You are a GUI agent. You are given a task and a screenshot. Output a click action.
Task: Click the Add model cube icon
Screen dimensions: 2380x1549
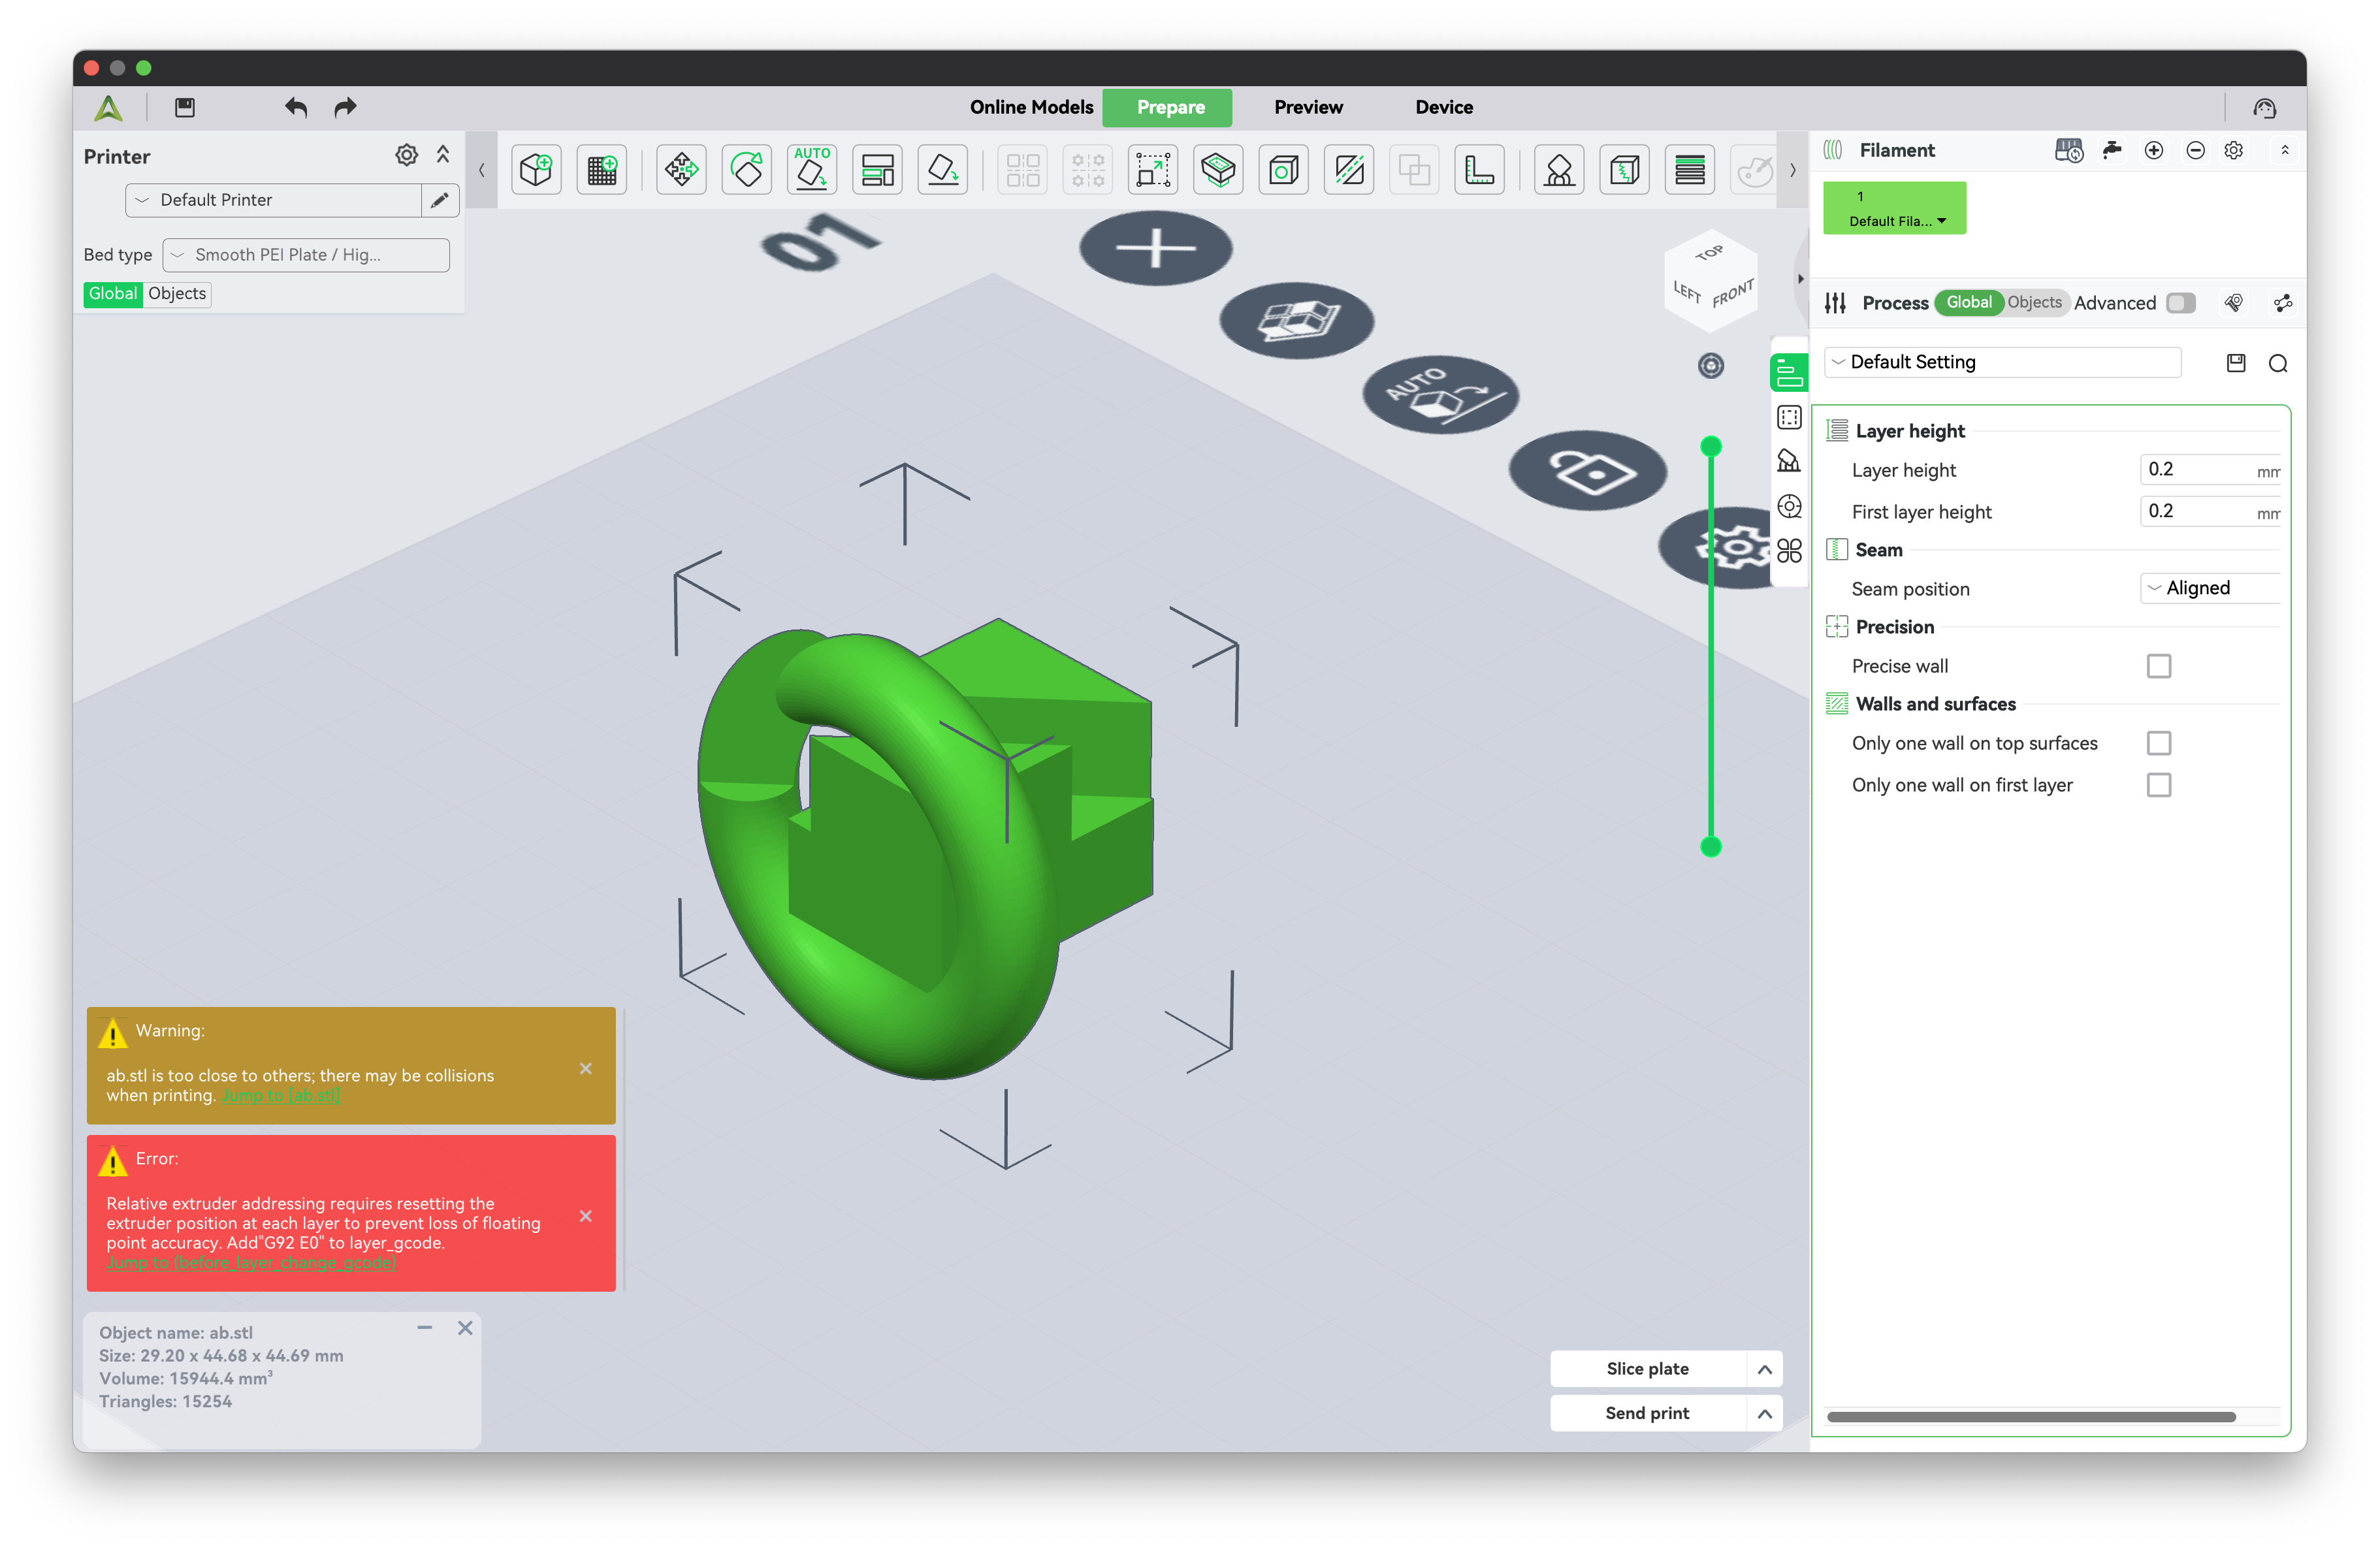(536, 170)
